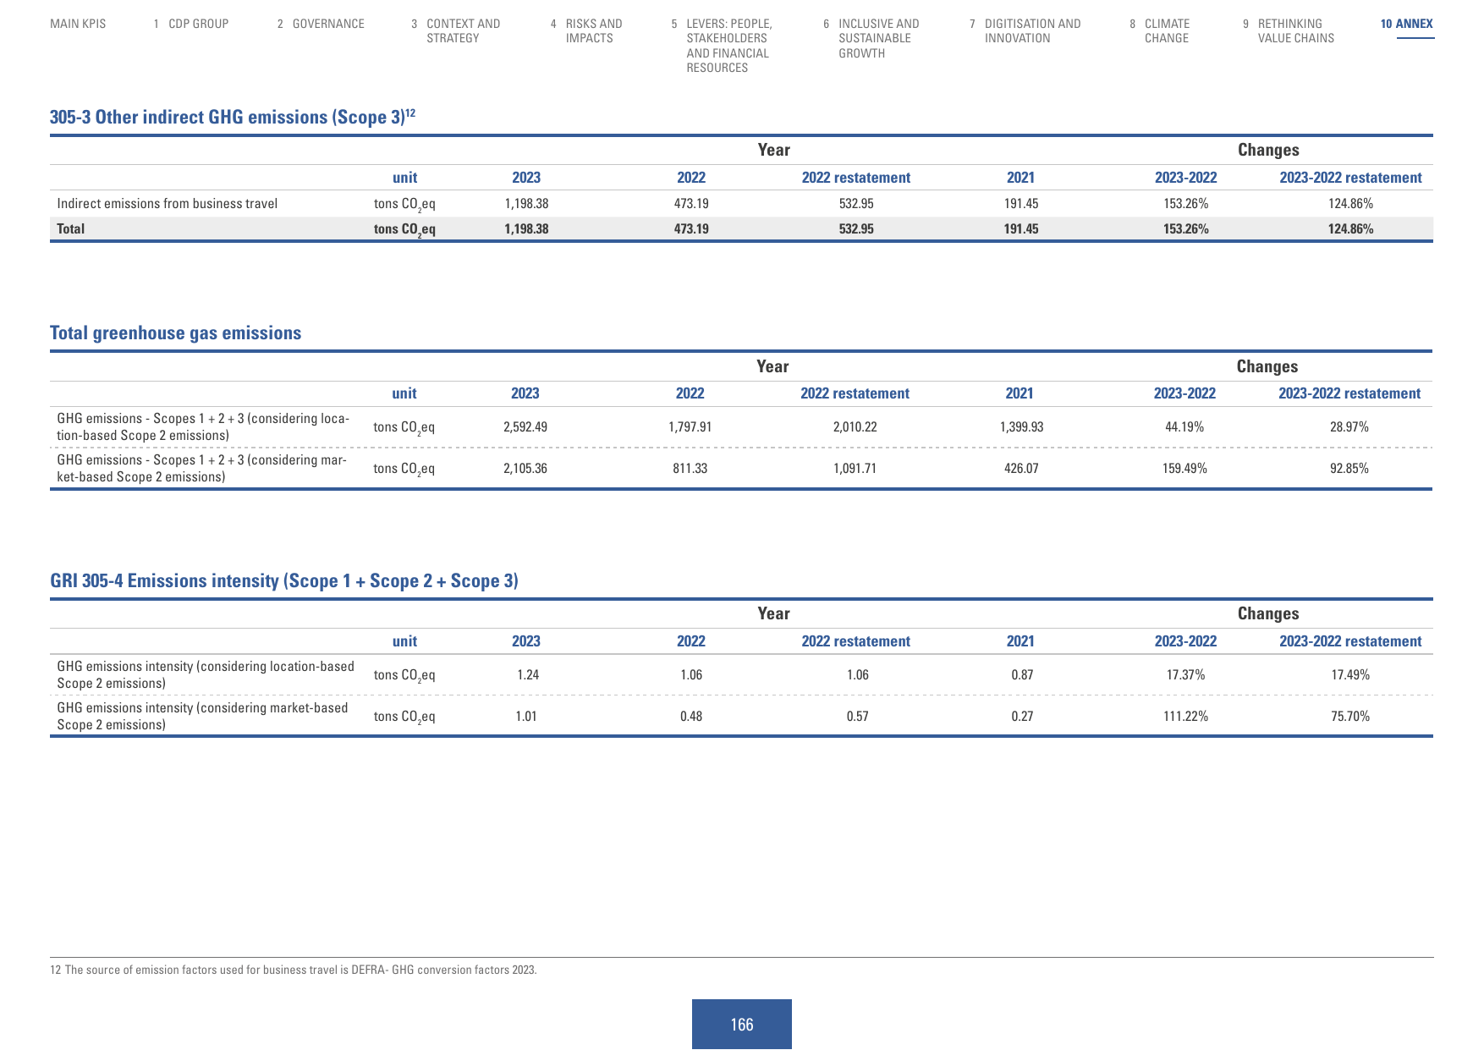Click footnote 12 about DEFRA conversion factors
Screen dimensions: 1484x1050
coord(294,970)
